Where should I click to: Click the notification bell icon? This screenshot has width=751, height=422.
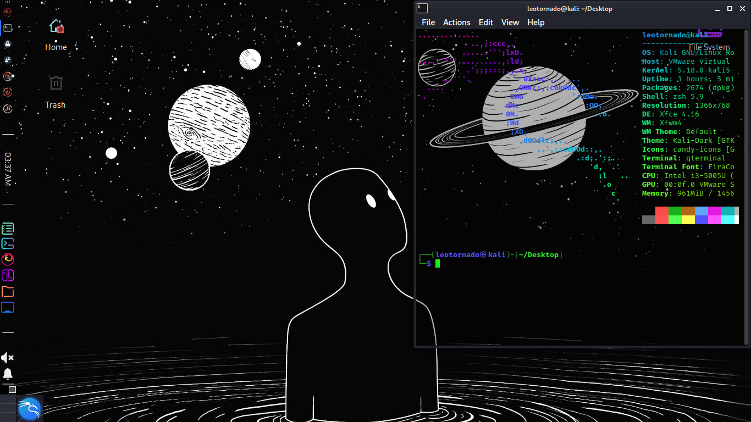8,374
